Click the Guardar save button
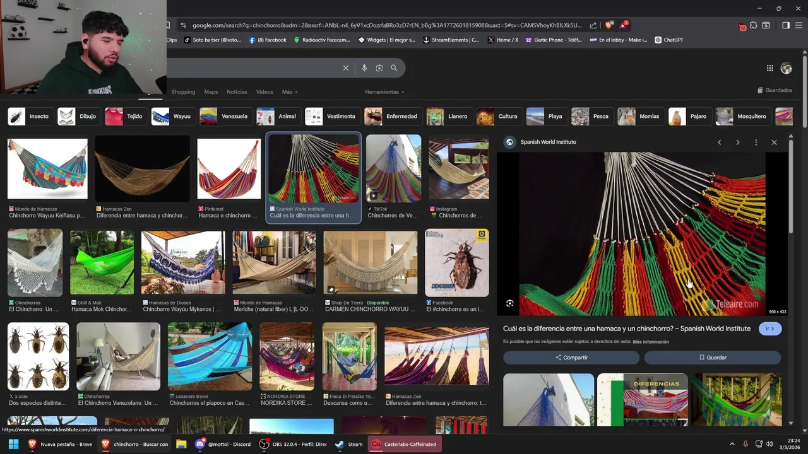 click(x=713, y=358)
